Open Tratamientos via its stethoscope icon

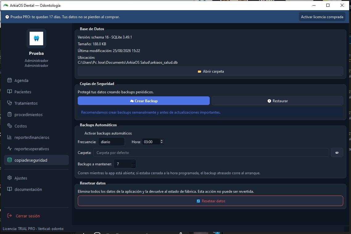(x=9, y=103)
